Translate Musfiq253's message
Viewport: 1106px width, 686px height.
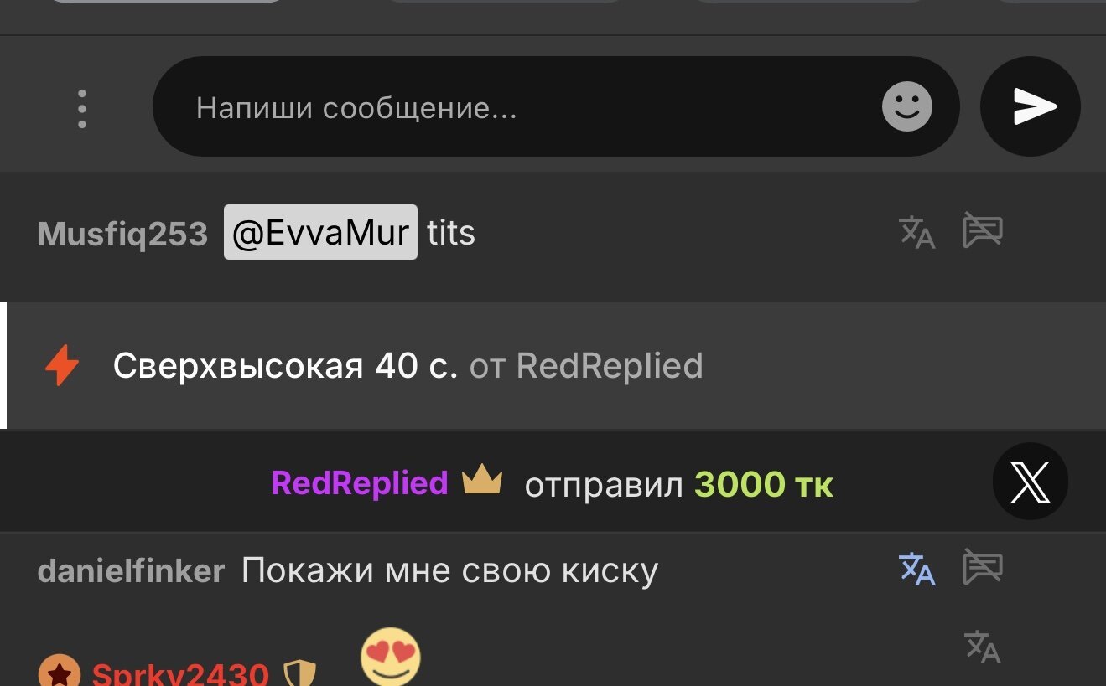pos(916,232)
